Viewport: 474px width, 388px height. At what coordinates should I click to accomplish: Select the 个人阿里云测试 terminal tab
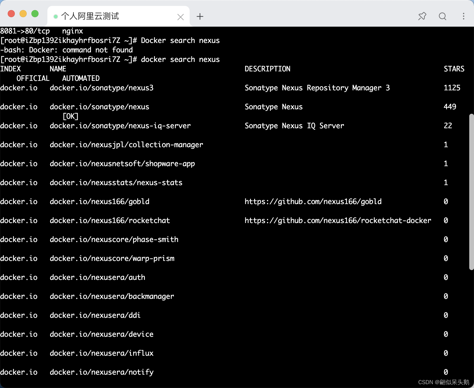(x=118, y=16)
